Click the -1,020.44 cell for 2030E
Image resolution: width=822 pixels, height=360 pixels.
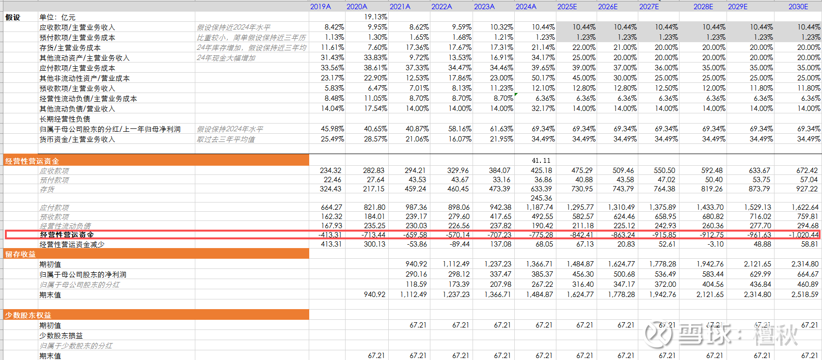pos(804,235)
